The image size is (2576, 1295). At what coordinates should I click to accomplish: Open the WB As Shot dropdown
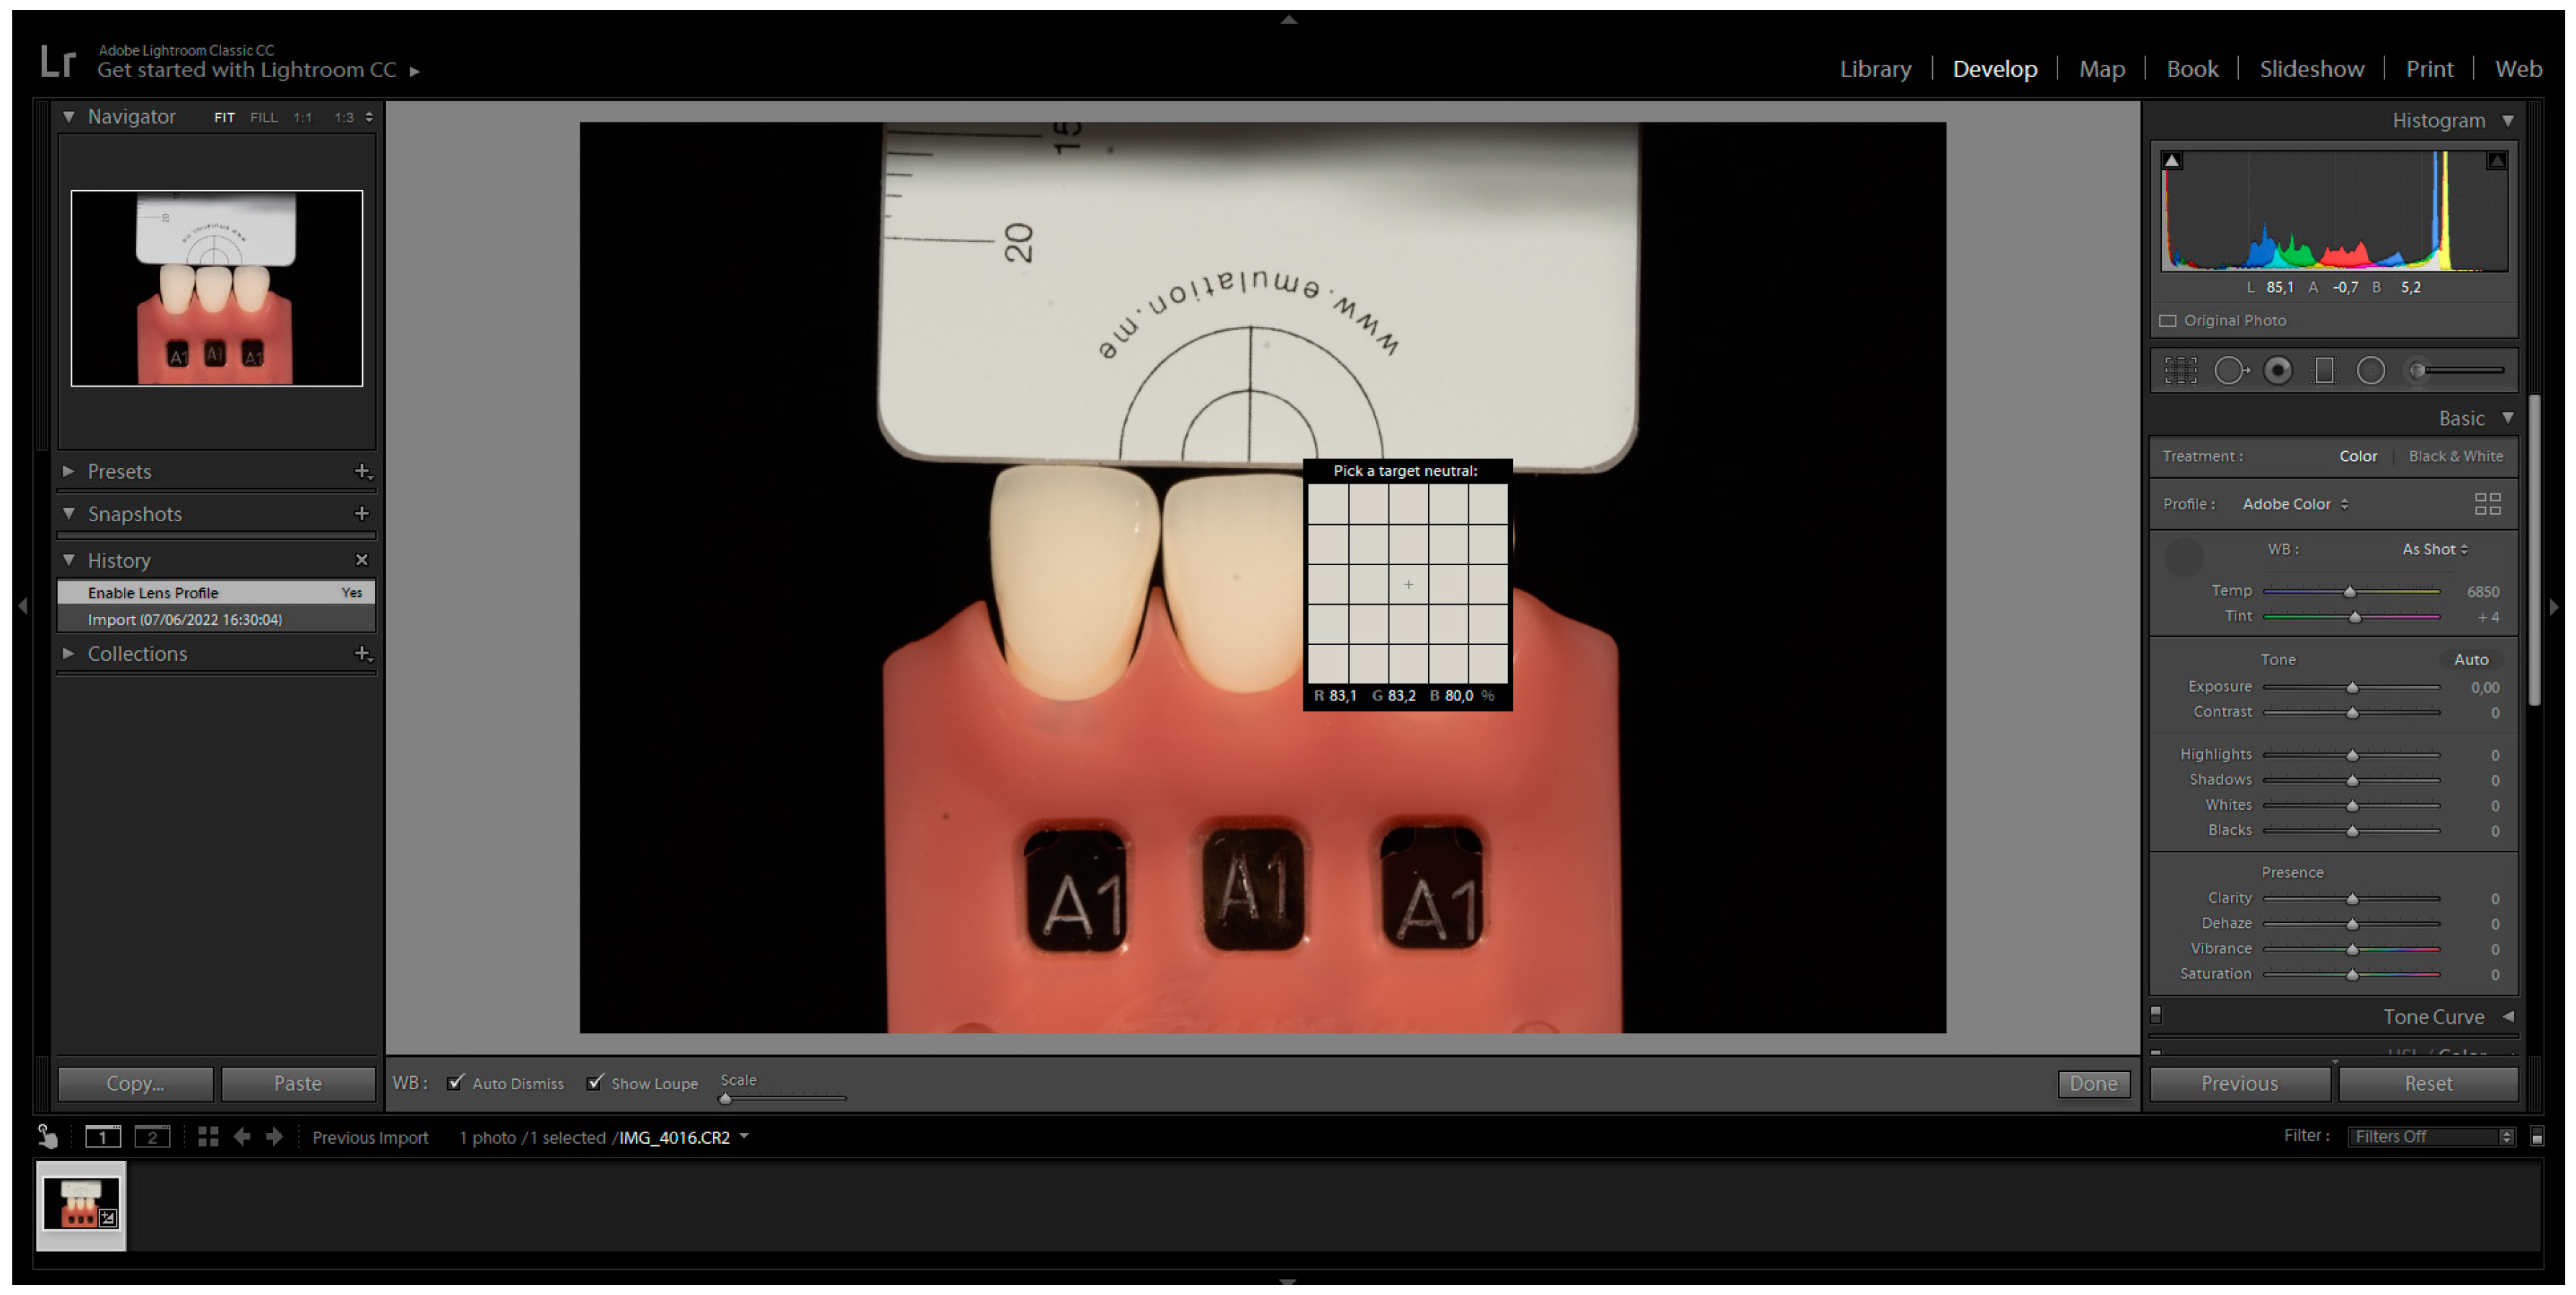2434,549
